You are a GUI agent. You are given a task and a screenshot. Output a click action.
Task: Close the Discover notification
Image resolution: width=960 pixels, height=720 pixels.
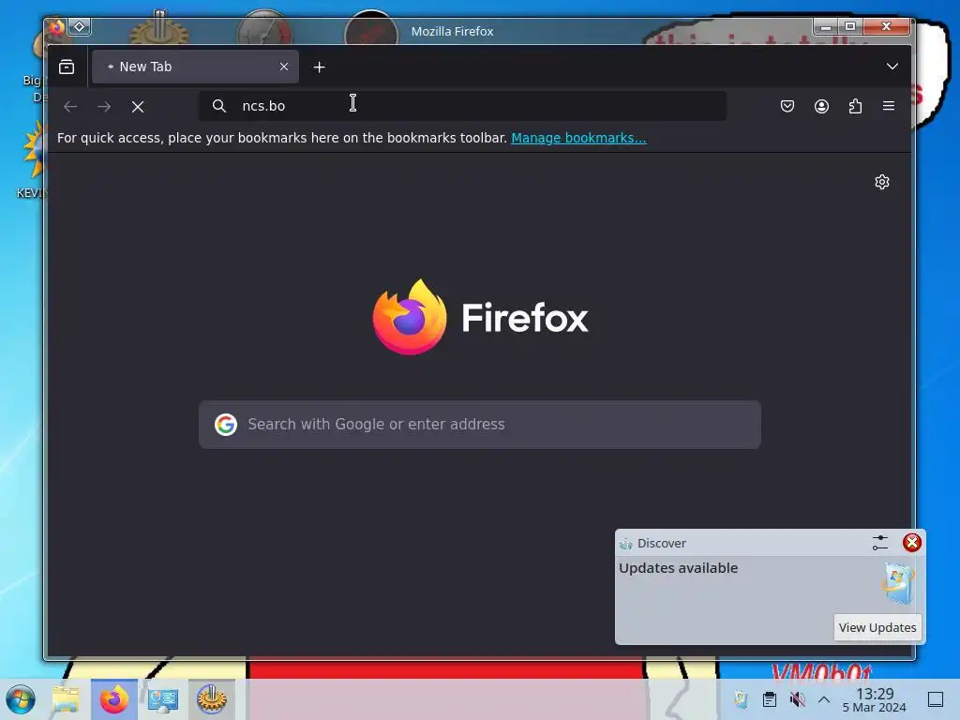[911, 543]
